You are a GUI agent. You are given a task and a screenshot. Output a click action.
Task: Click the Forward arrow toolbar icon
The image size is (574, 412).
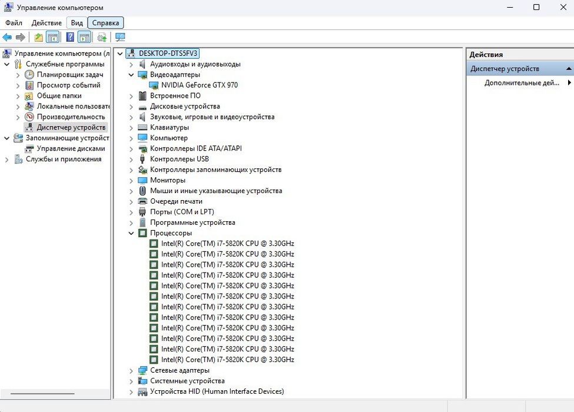[21, 37]
